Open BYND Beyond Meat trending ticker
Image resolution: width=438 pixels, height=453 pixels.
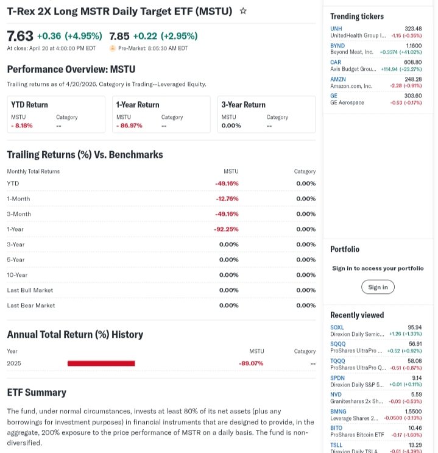click(337, 46)
